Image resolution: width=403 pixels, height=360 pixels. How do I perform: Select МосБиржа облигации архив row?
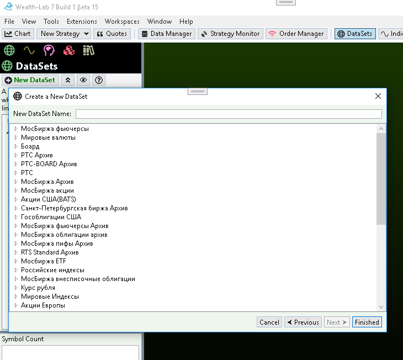64,235
